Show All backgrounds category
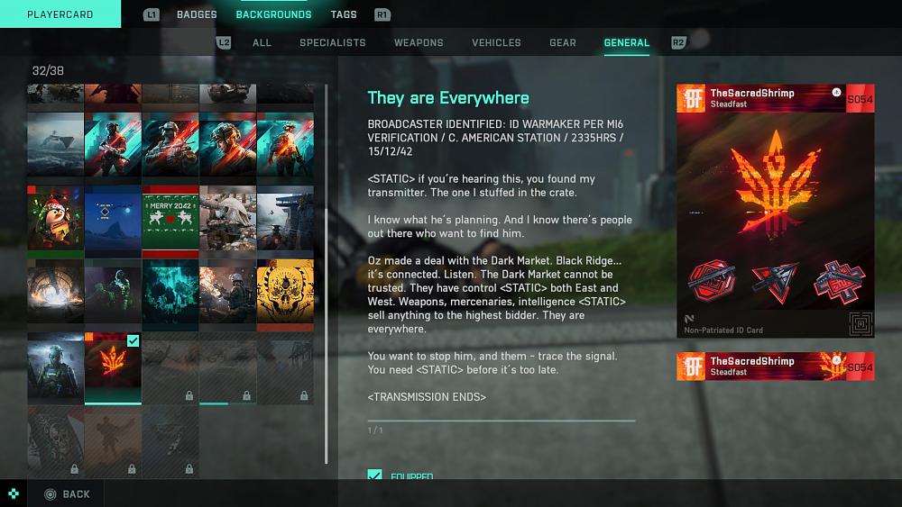Screen dimensions: 902x507 (262, 42)
